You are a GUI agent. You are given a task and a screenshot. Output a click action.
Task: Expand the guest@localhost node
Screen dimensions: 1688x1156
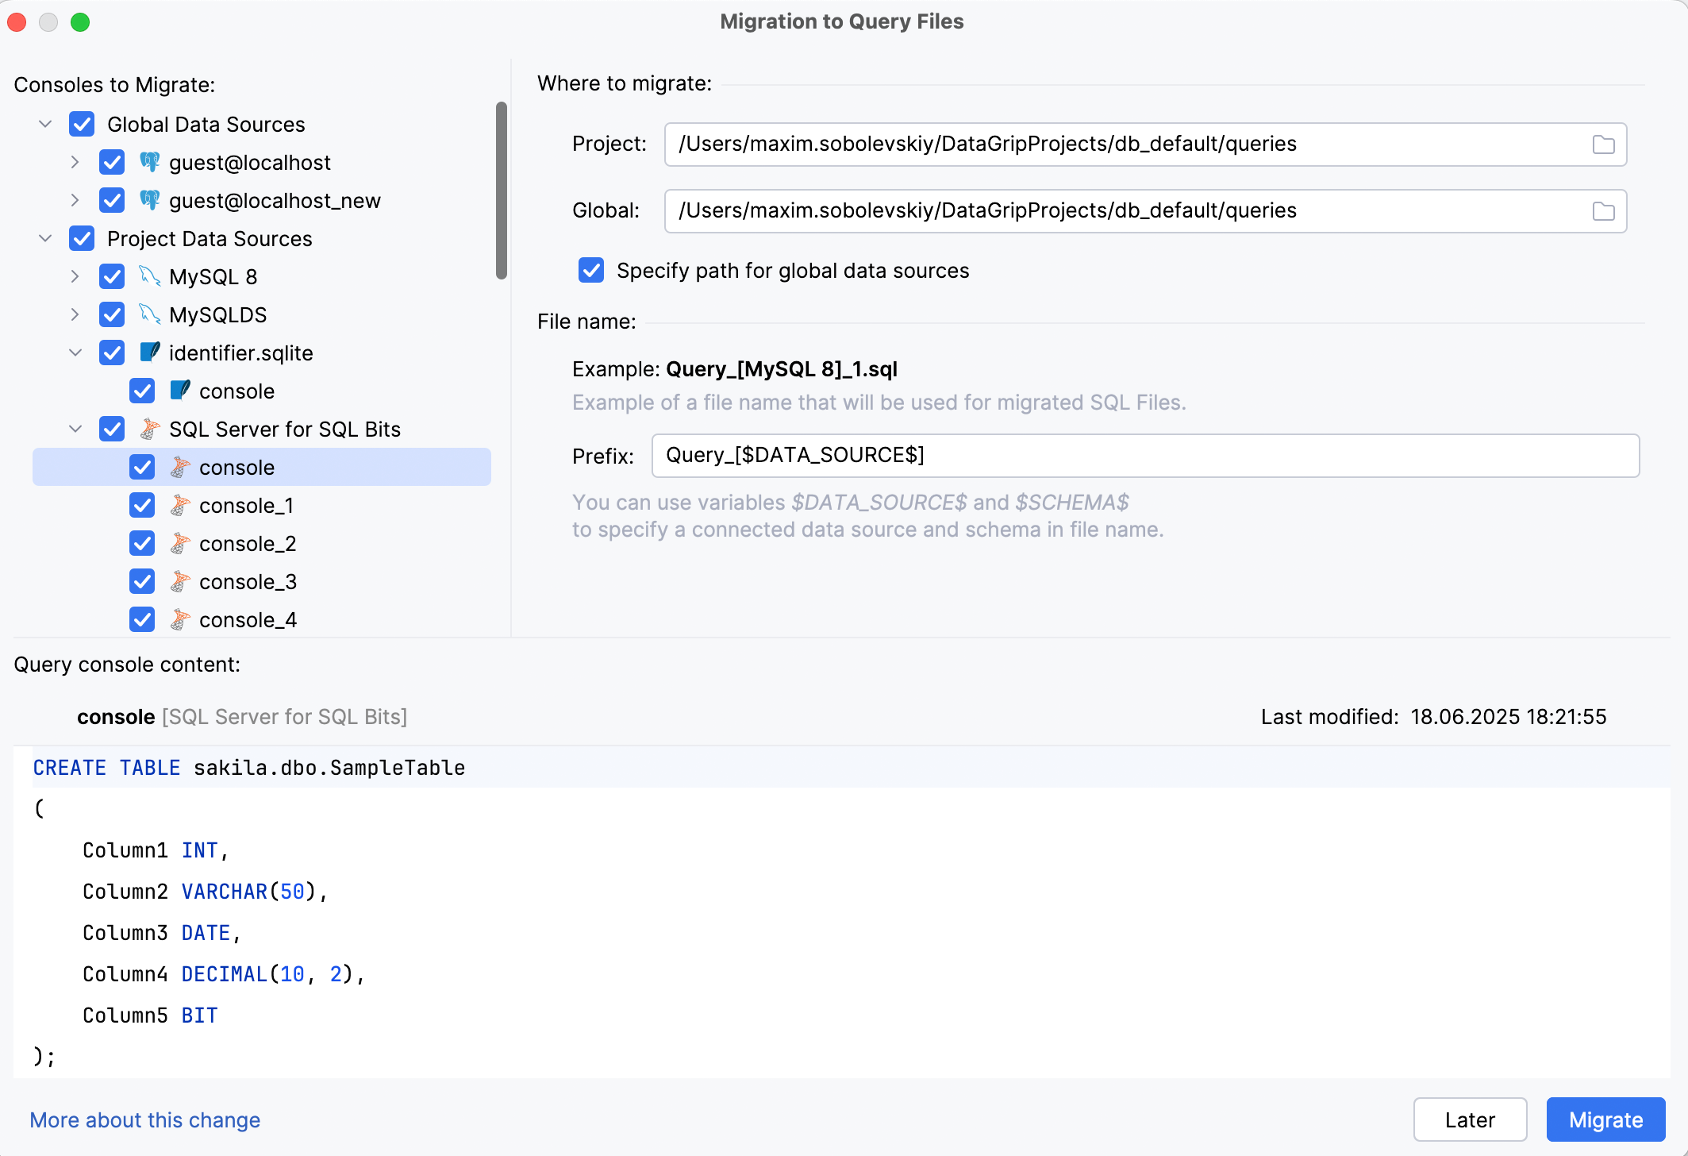75,163
